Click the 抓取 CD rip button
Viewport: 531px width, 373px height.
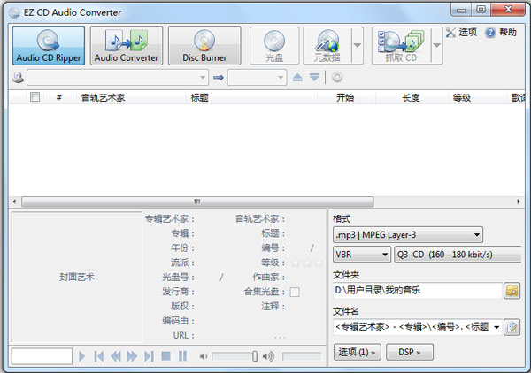point(401,46)
